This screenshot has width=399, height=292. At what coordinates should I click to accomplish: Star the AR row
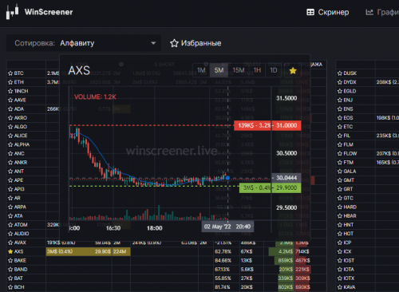[10, 198]
